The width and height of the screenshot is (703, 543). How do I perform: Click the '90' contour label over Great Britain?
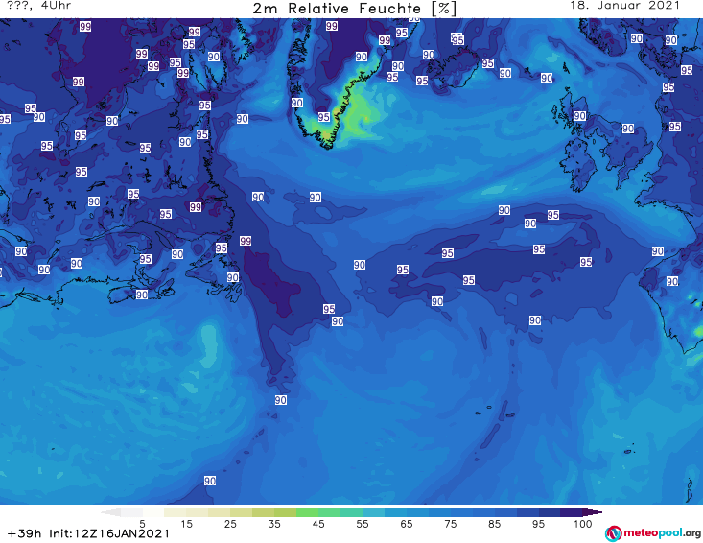(628, 129)
